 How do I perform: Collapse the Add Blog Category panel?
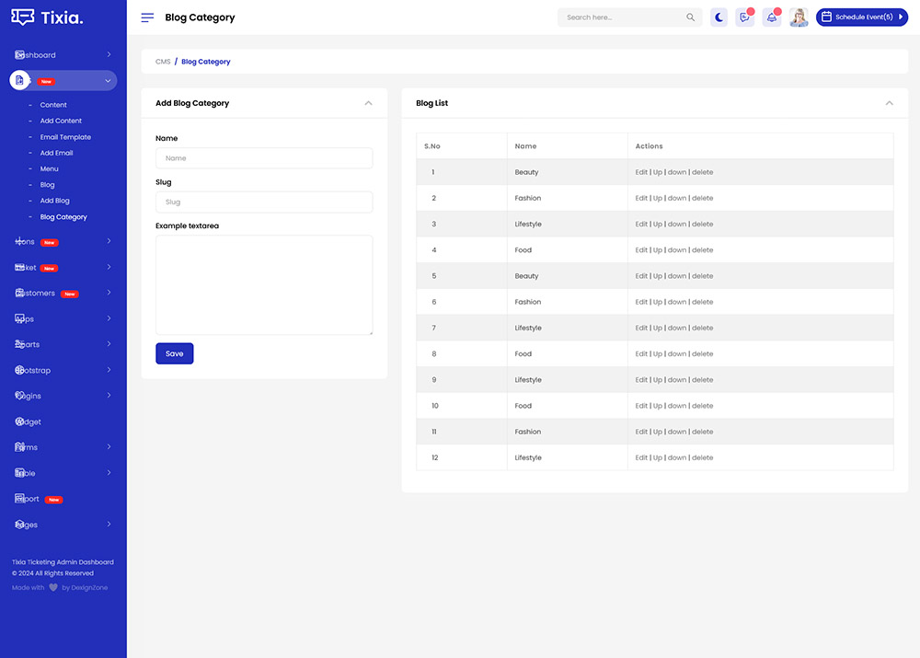(x=368, y=103)
